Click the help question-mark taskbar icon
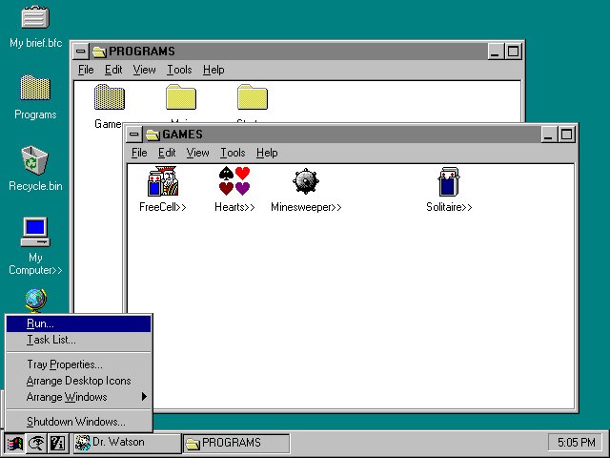Screen dimensions: 610x458 click(58, 443)
